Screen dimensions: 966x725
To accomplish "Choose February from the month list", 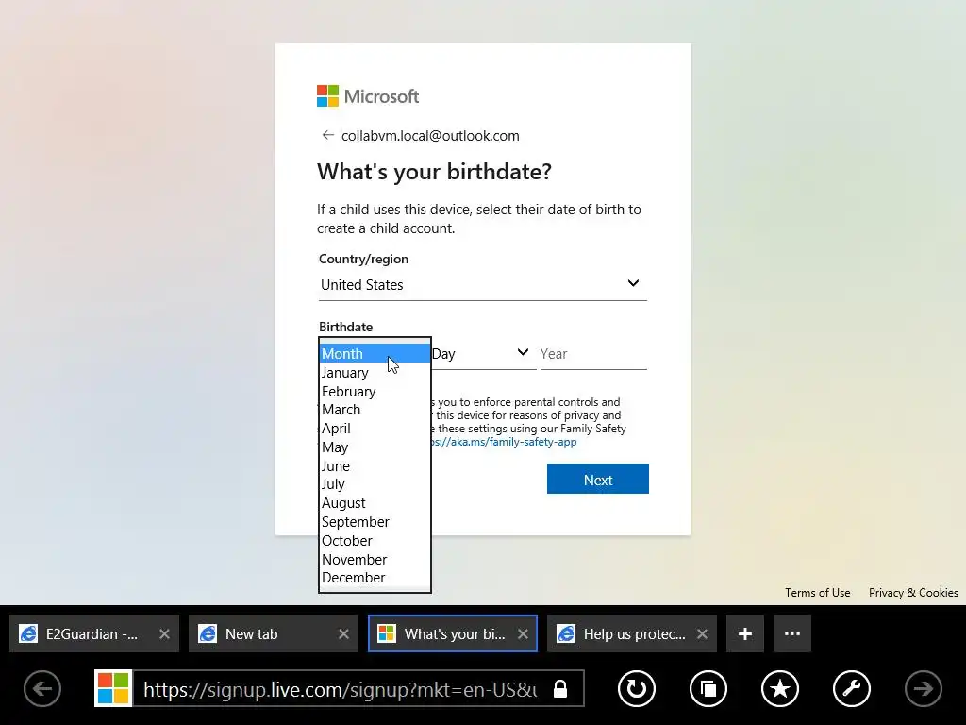I will tap(375, 392).
